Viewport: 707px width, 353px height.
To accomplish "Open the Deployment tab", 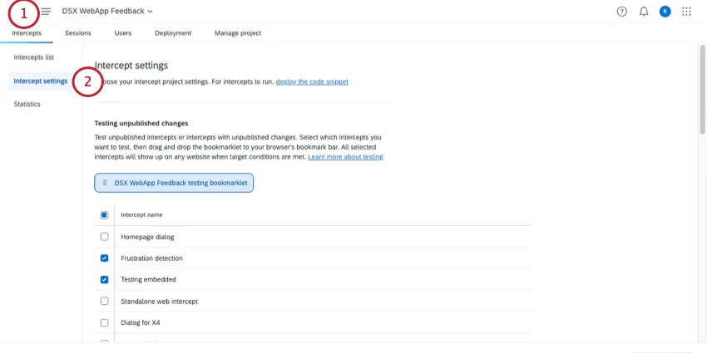I will 173,33.
